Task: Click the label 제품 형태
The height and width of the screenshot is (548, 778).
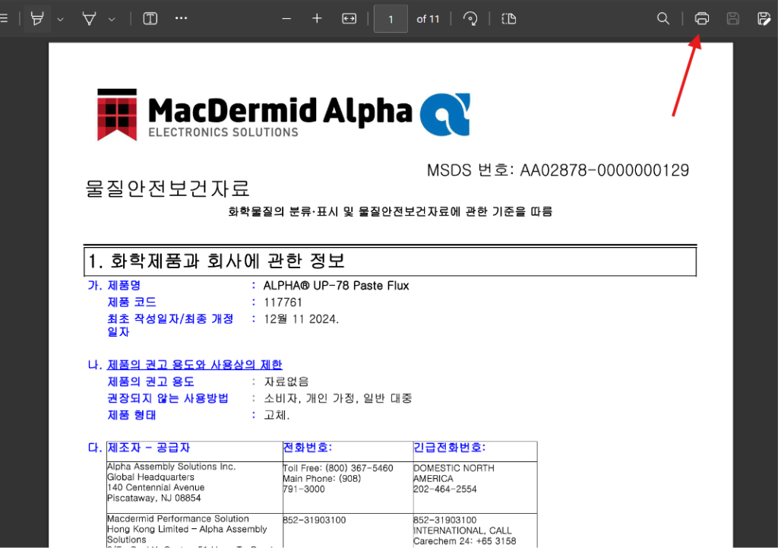Action: click(131, 415)
